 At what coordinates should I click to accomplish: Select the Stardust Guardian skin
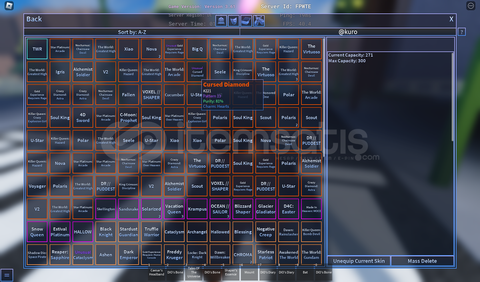pyautogui.click(x=129, y=232)
